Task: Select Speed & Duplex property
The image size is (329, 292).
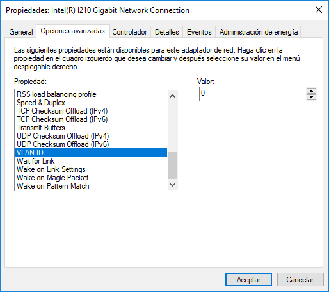Action: pyautogui.click(x=92, y=103)
